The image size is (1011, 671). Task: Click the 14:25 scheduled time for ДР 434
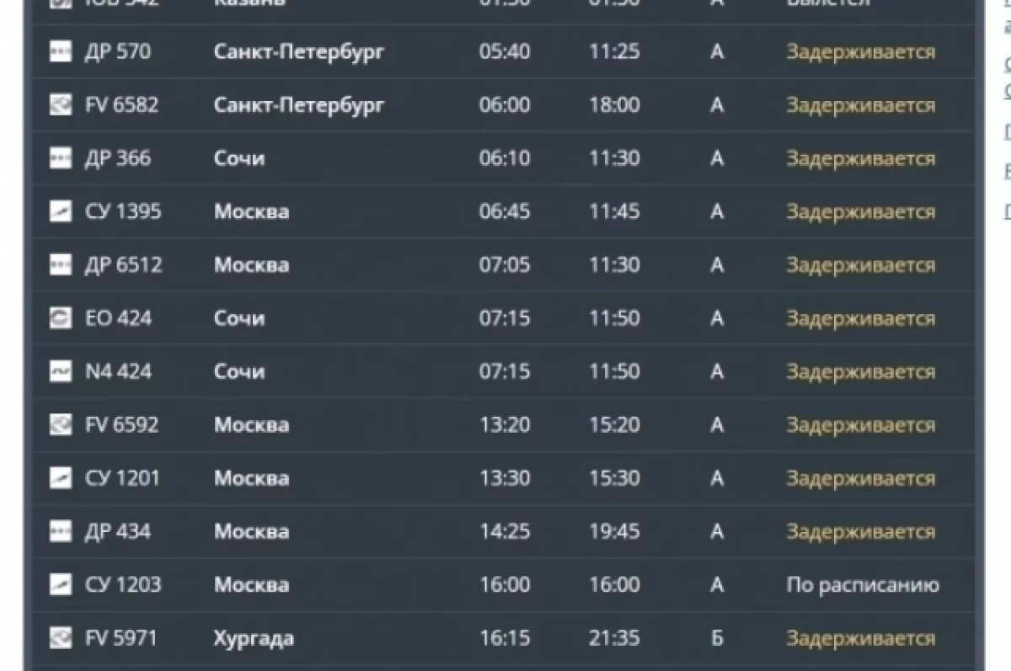click(505, 531)
